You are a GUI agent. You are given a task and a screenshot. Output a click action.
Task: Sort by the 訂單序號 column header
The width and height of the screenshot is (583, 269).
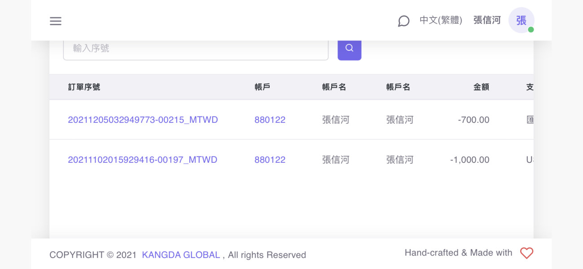point(84,87)
